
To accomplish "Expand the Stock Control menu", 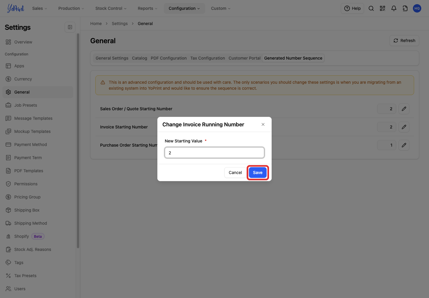I will [x=111, y=8].
